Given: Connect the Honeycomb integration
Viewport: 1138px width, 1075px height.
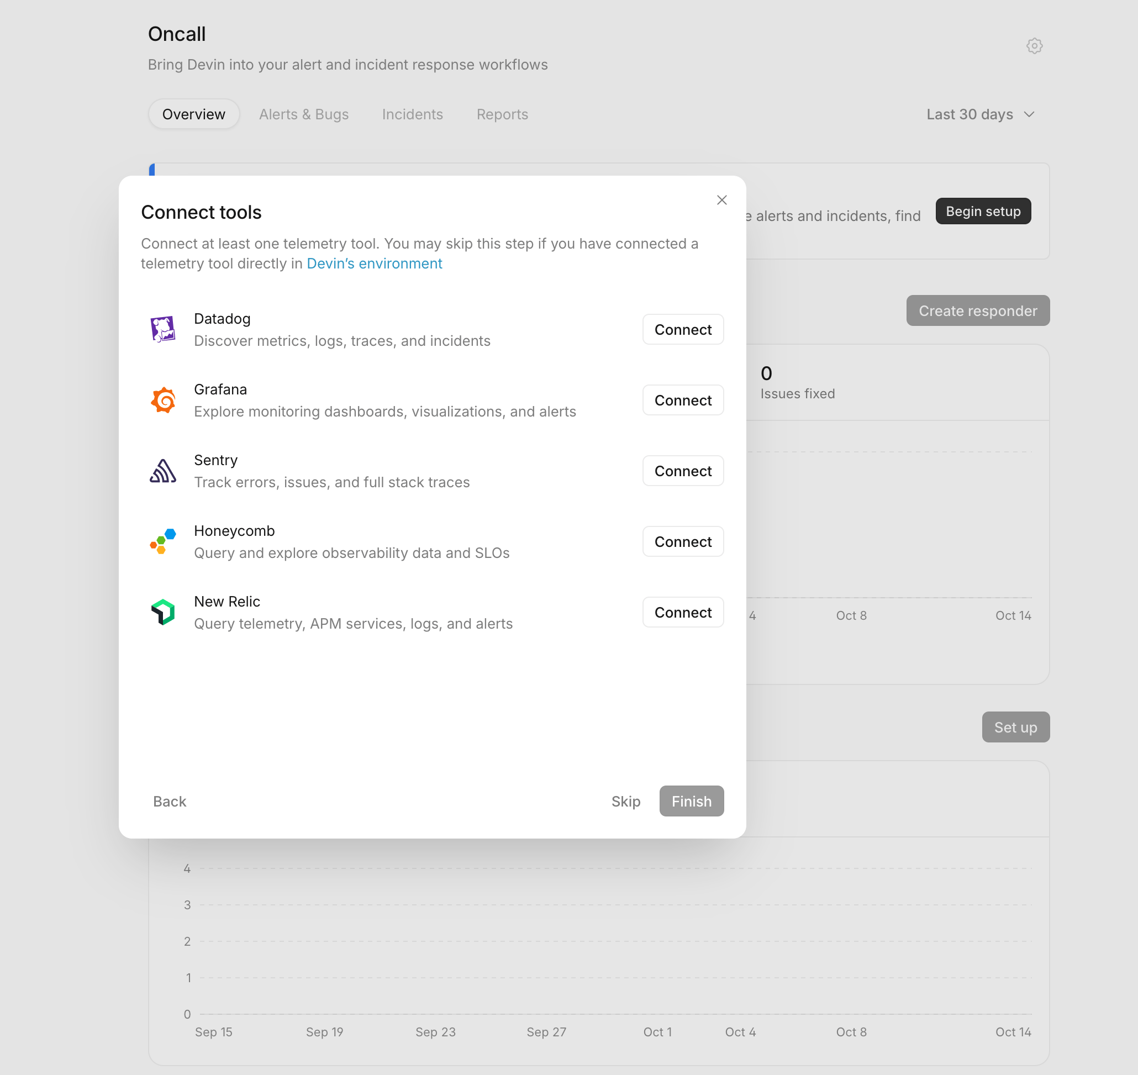Looking at the screenshot, I should [683, 541].
